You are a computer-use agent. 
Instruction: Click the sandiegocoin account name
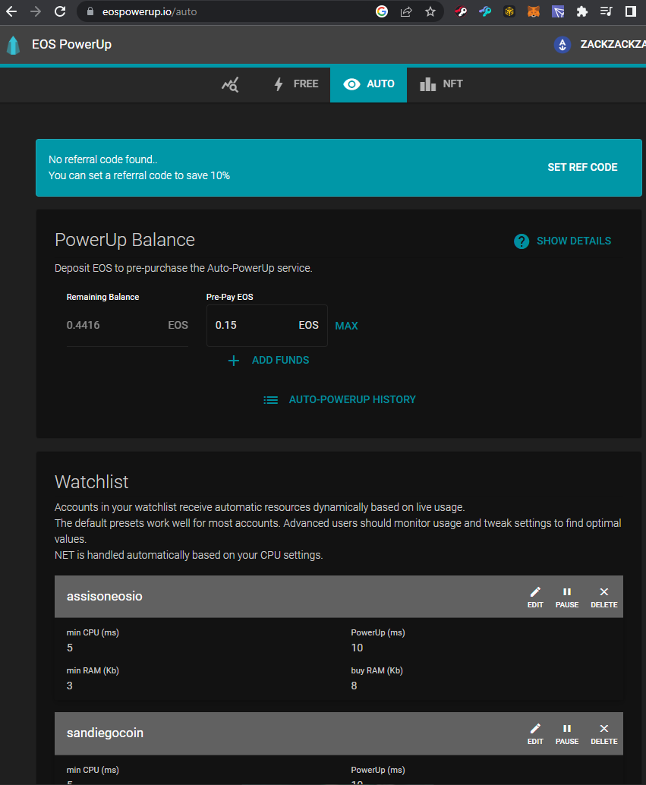[106, 733]
